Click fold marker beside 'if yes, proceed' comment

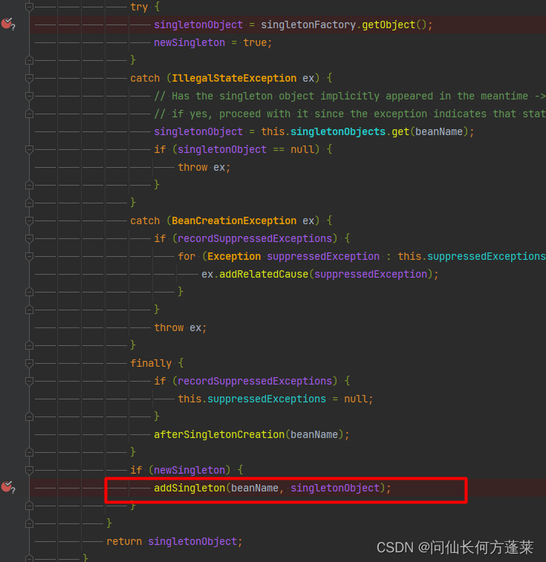tap(30, 114)
